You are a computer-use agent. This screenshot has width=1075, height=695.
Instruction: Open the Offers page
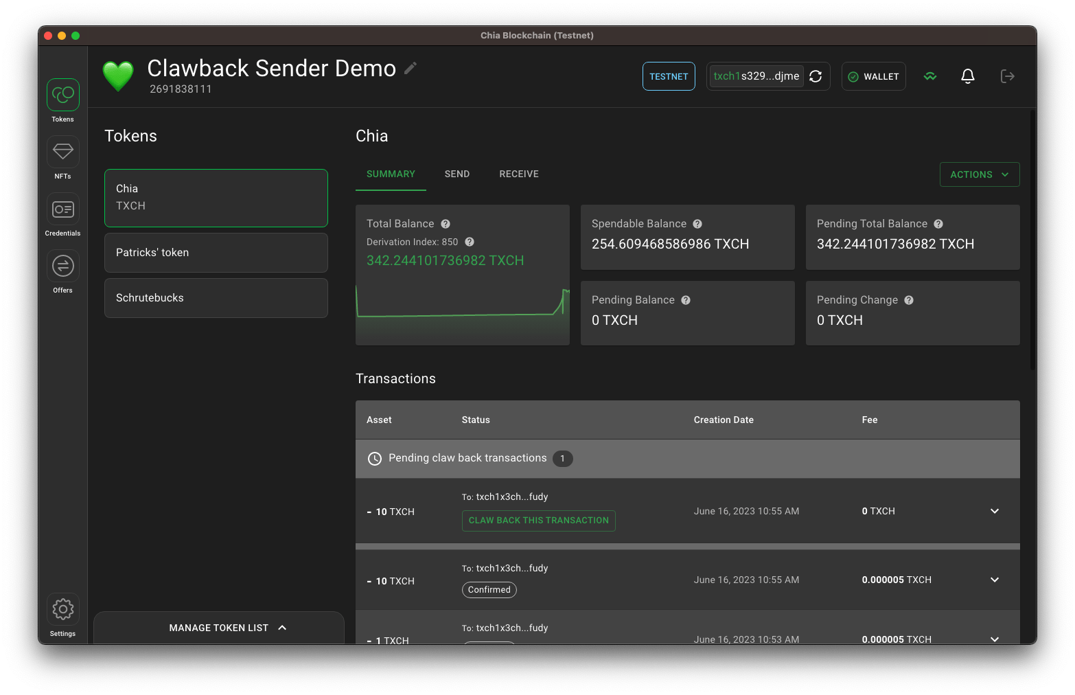[x=63, y=266]
